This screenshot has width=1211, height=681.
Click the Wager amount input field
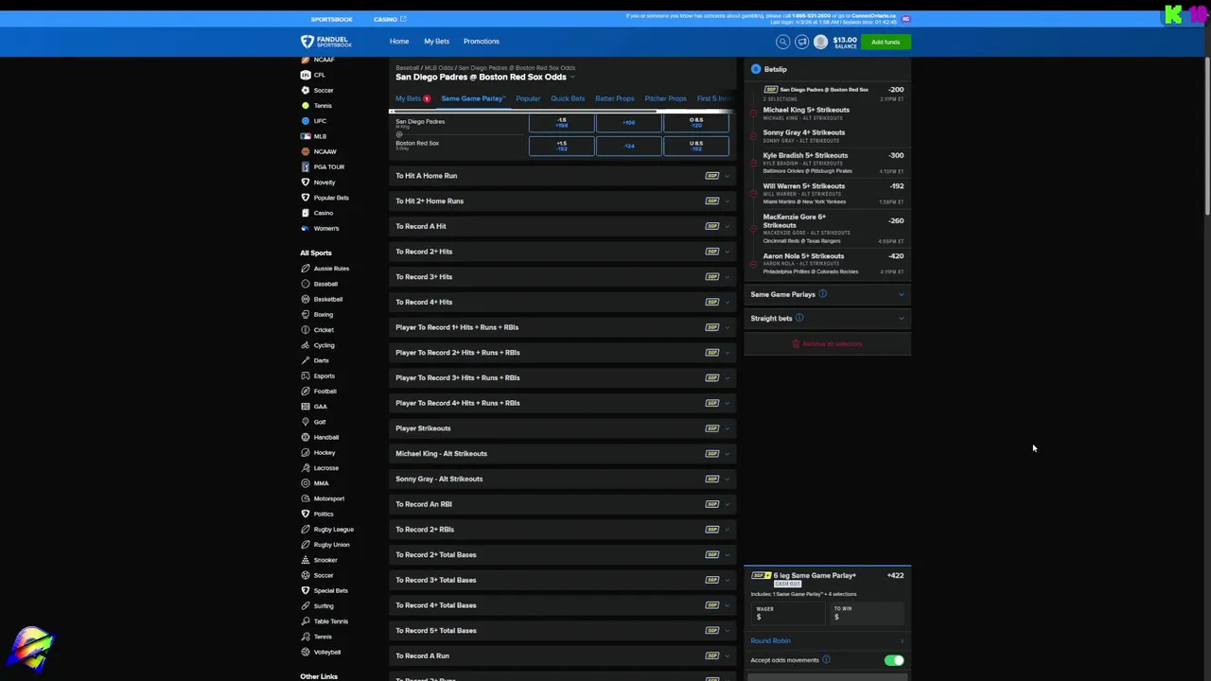[x=788, y=613]
